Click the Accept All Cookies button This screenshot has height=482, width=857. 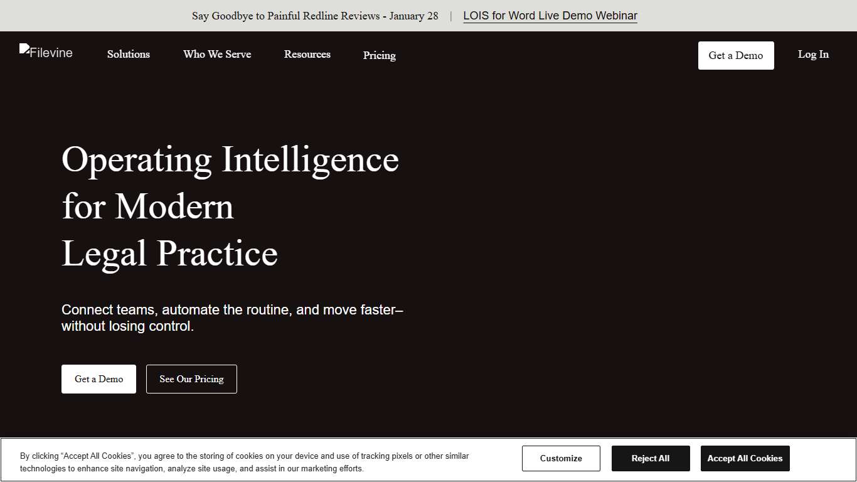pyautogui.click(x=745, y=458)
